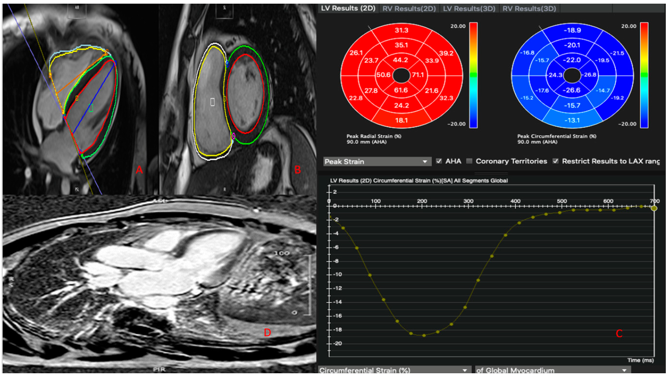The width and height of the screenshot is (669, 376).
Task: Expand the Circumferential Strain (%) dropdown
Action: click(x=394, y=370)
